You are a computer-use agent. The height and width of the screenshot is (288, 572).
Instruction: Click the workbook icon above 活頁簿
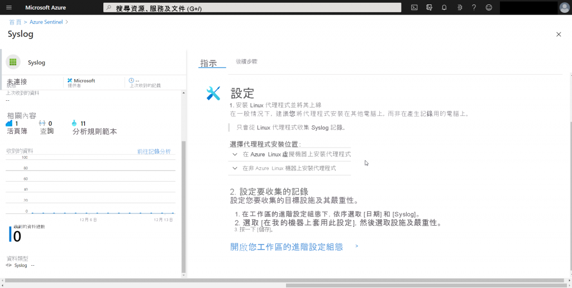[x=9, y=123]
